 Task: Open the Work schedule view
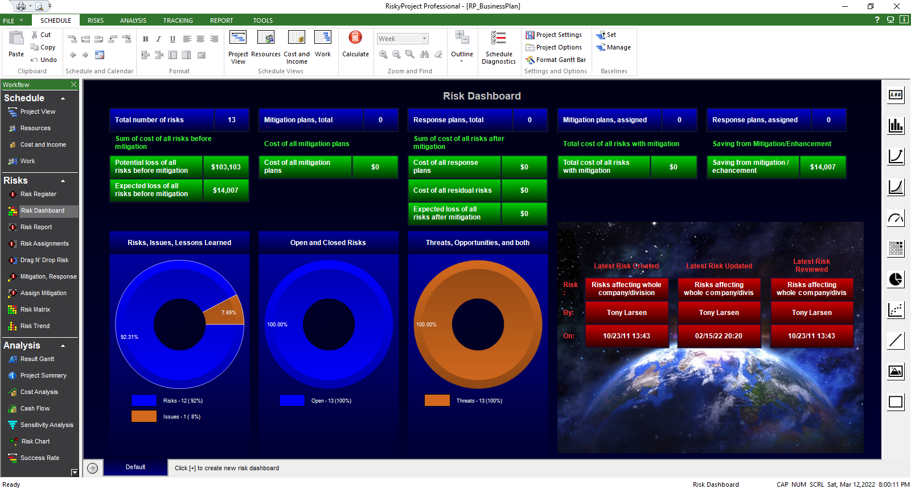click(323, 44)
